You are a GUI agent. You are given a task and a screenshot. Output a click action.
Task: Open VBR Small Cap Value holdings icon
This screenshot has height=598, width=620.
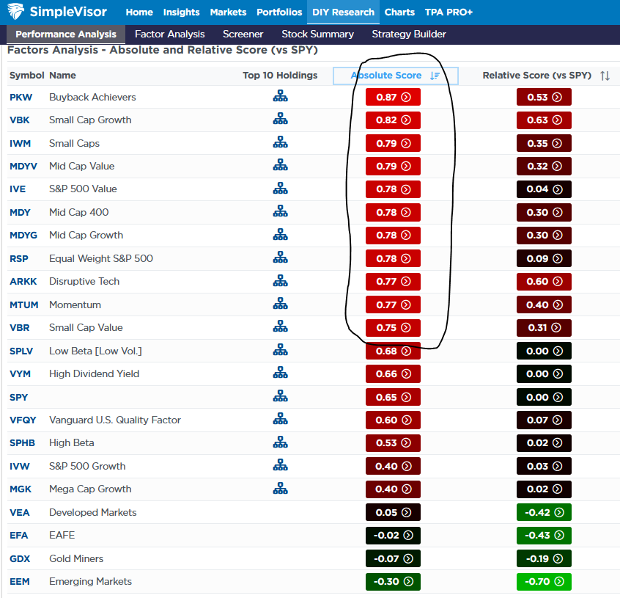(281, 327)
